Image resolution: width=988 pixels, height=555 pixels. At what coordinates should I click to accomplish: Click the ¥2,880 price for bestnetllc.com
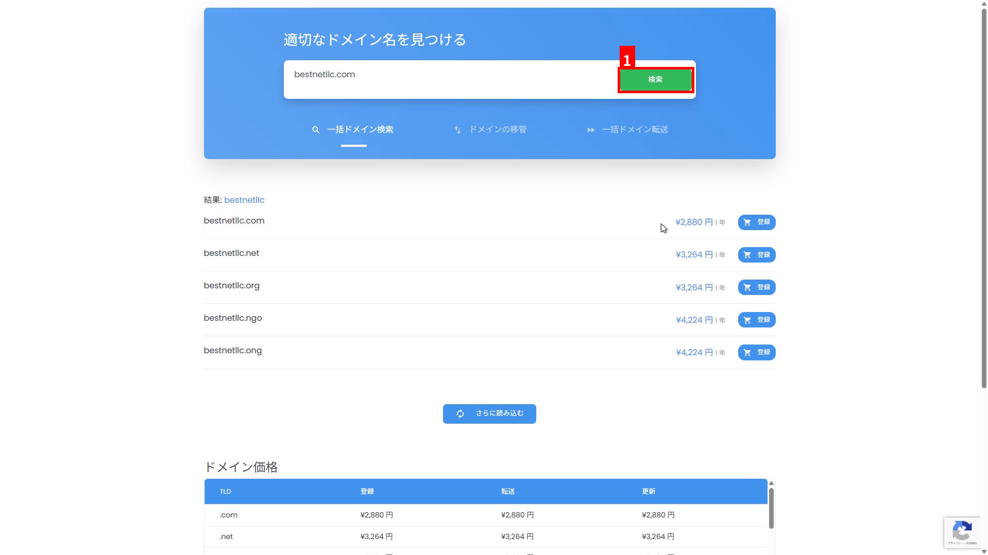point(694,222)
